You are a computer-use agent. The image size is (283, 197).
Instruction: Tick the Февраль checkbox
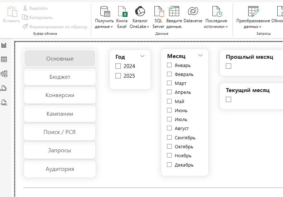click(x=169, y=74)
